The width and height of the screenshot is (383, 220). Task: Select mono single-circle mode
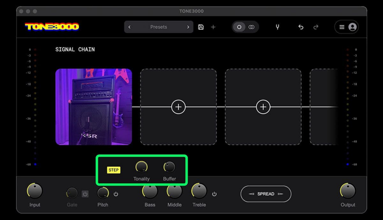click(x=239, y=27)
